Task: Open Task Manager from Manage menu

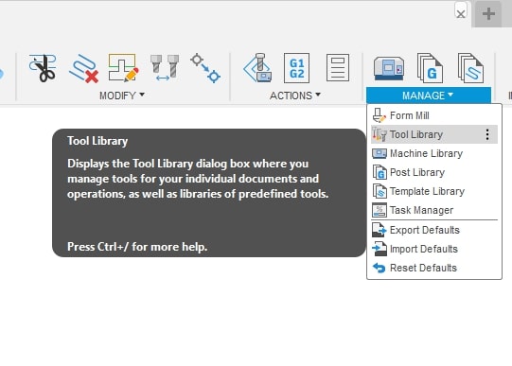Action: click(x=434, y=210)
